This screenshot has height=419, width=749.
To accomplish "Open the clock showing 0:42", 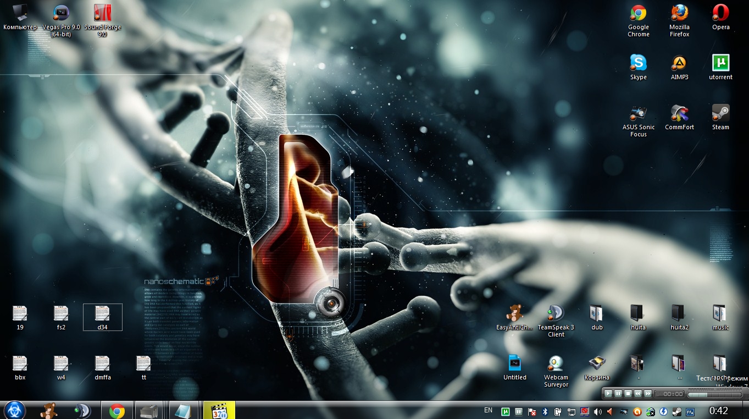I will (718, 410).
